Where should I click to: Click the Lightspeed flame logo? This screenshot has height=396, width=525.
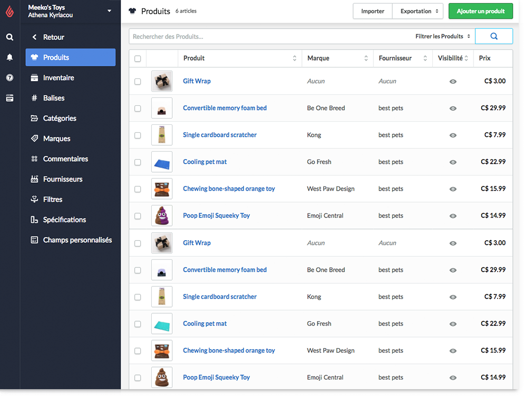(9, 12)
